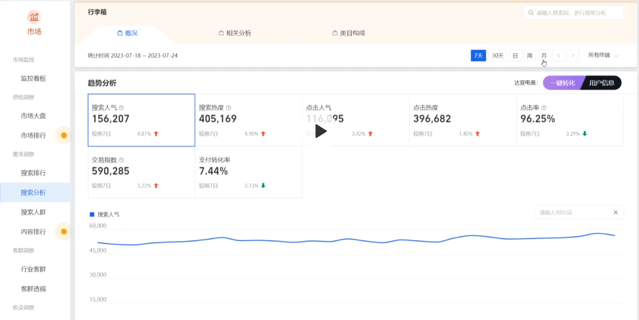Expand the 所有终端 dropdown
The width and height of the screenshot is (639, 320).
pos(602,55)
